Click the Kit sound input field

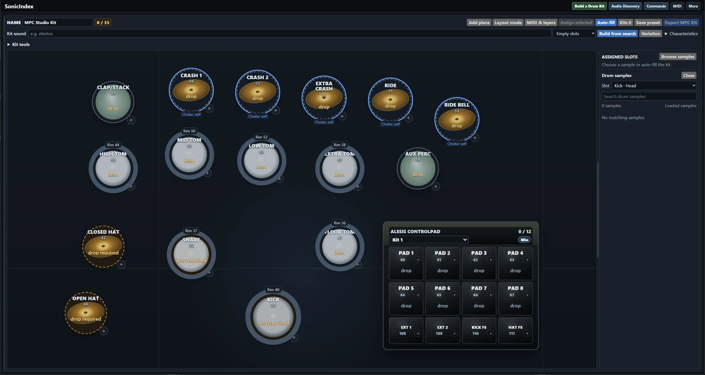(290, 34)
